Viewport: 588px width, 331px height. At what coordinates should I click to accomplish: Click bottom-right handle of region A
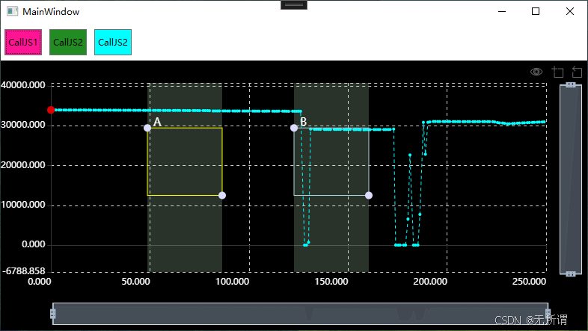222,196
